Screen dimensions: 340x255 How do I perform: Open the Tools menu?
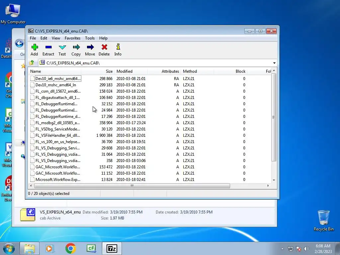[90, 38]
